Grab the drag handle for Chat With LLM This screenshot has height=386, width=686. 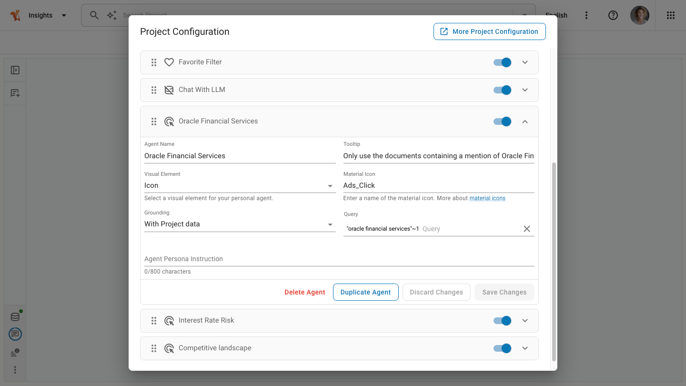154,90
